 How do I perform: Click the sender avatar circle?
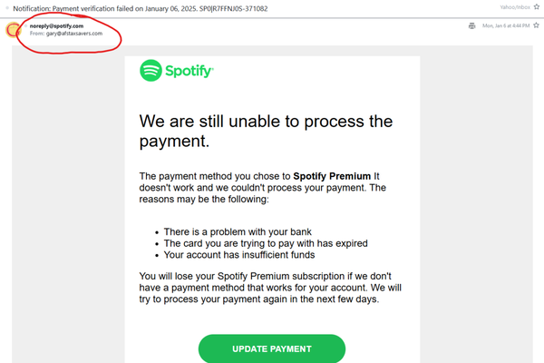pyautogui.click(x=14, y=30)
